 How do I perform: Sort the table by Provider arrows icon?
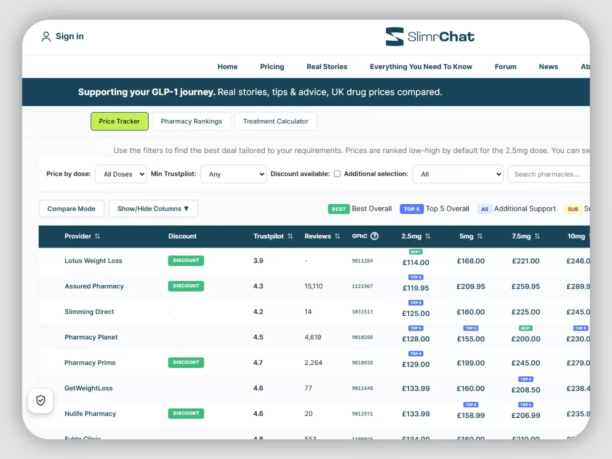98,236
